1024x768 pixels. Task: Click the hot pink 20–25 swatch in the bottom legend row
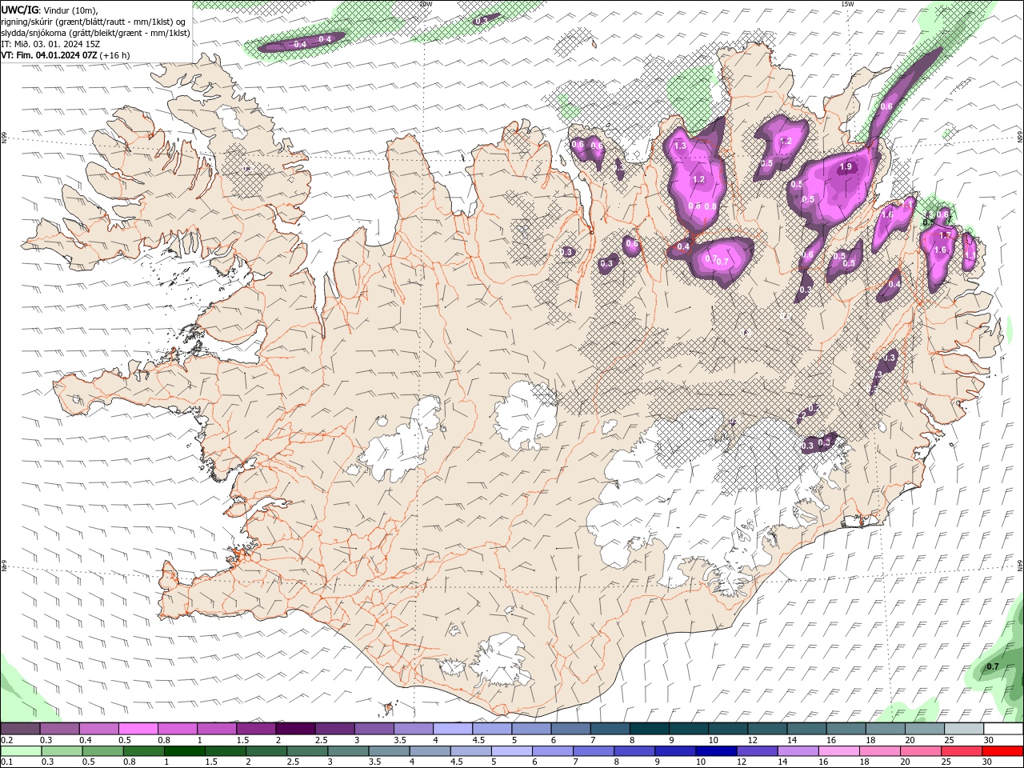[920, 751]
